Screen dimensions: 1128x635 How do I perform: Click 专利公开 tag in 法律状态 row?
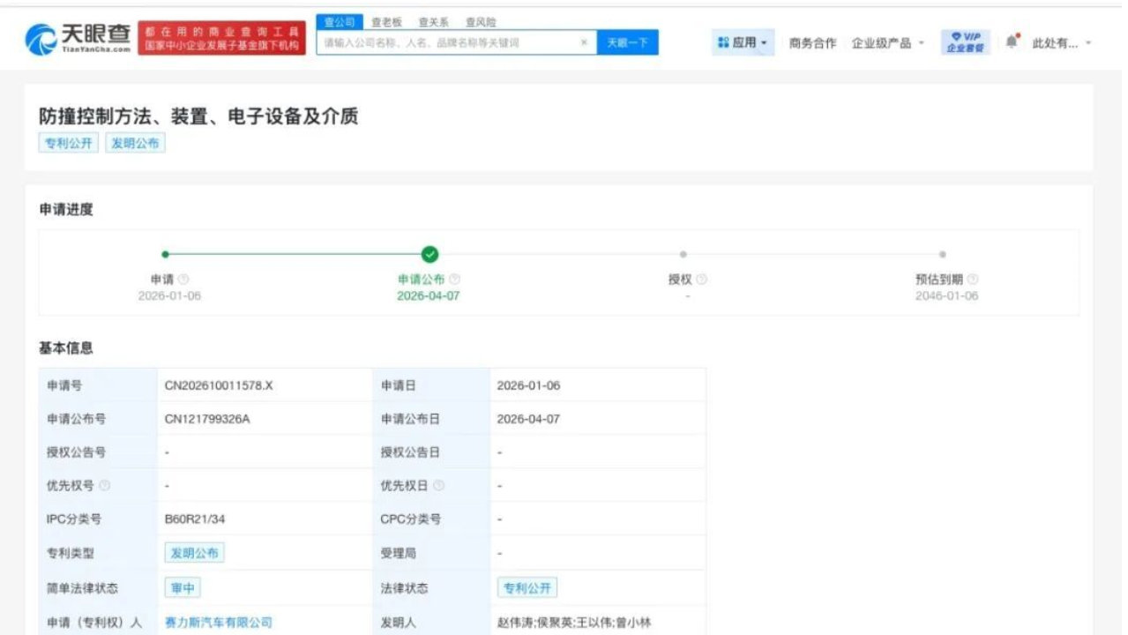527,587
